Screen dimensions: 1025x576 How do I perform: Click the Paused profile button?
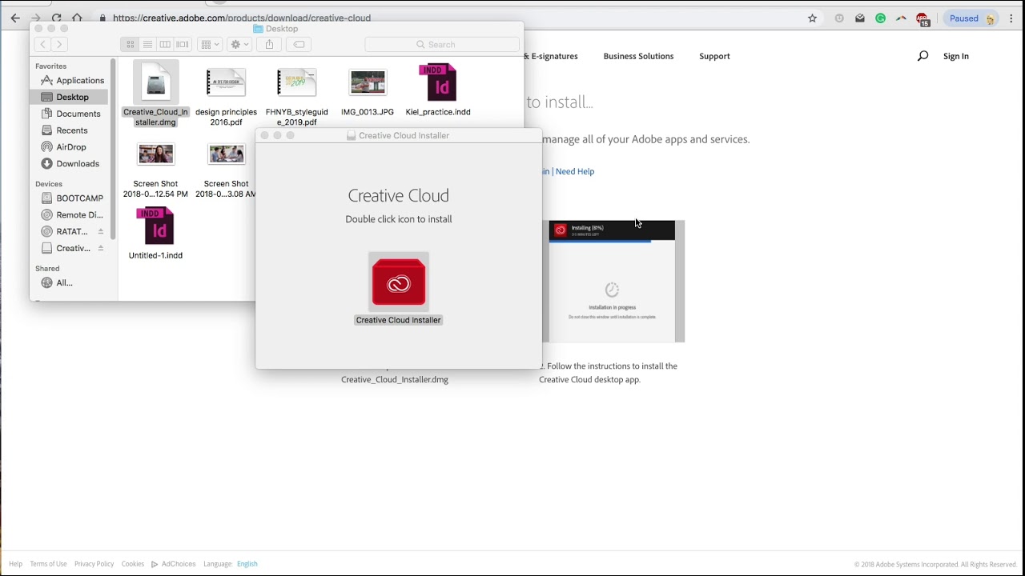971,18
